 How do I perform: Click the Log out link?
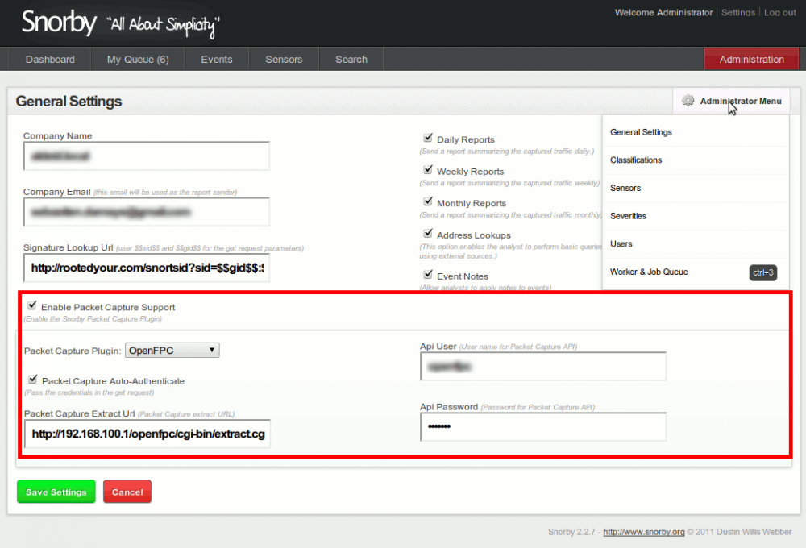click(779, 13)
